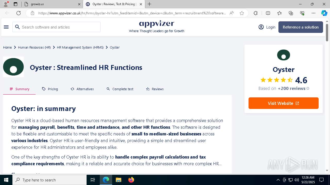Click into Search software and articles field
This screenshot has width=330, height=185.
coord(56,27)
